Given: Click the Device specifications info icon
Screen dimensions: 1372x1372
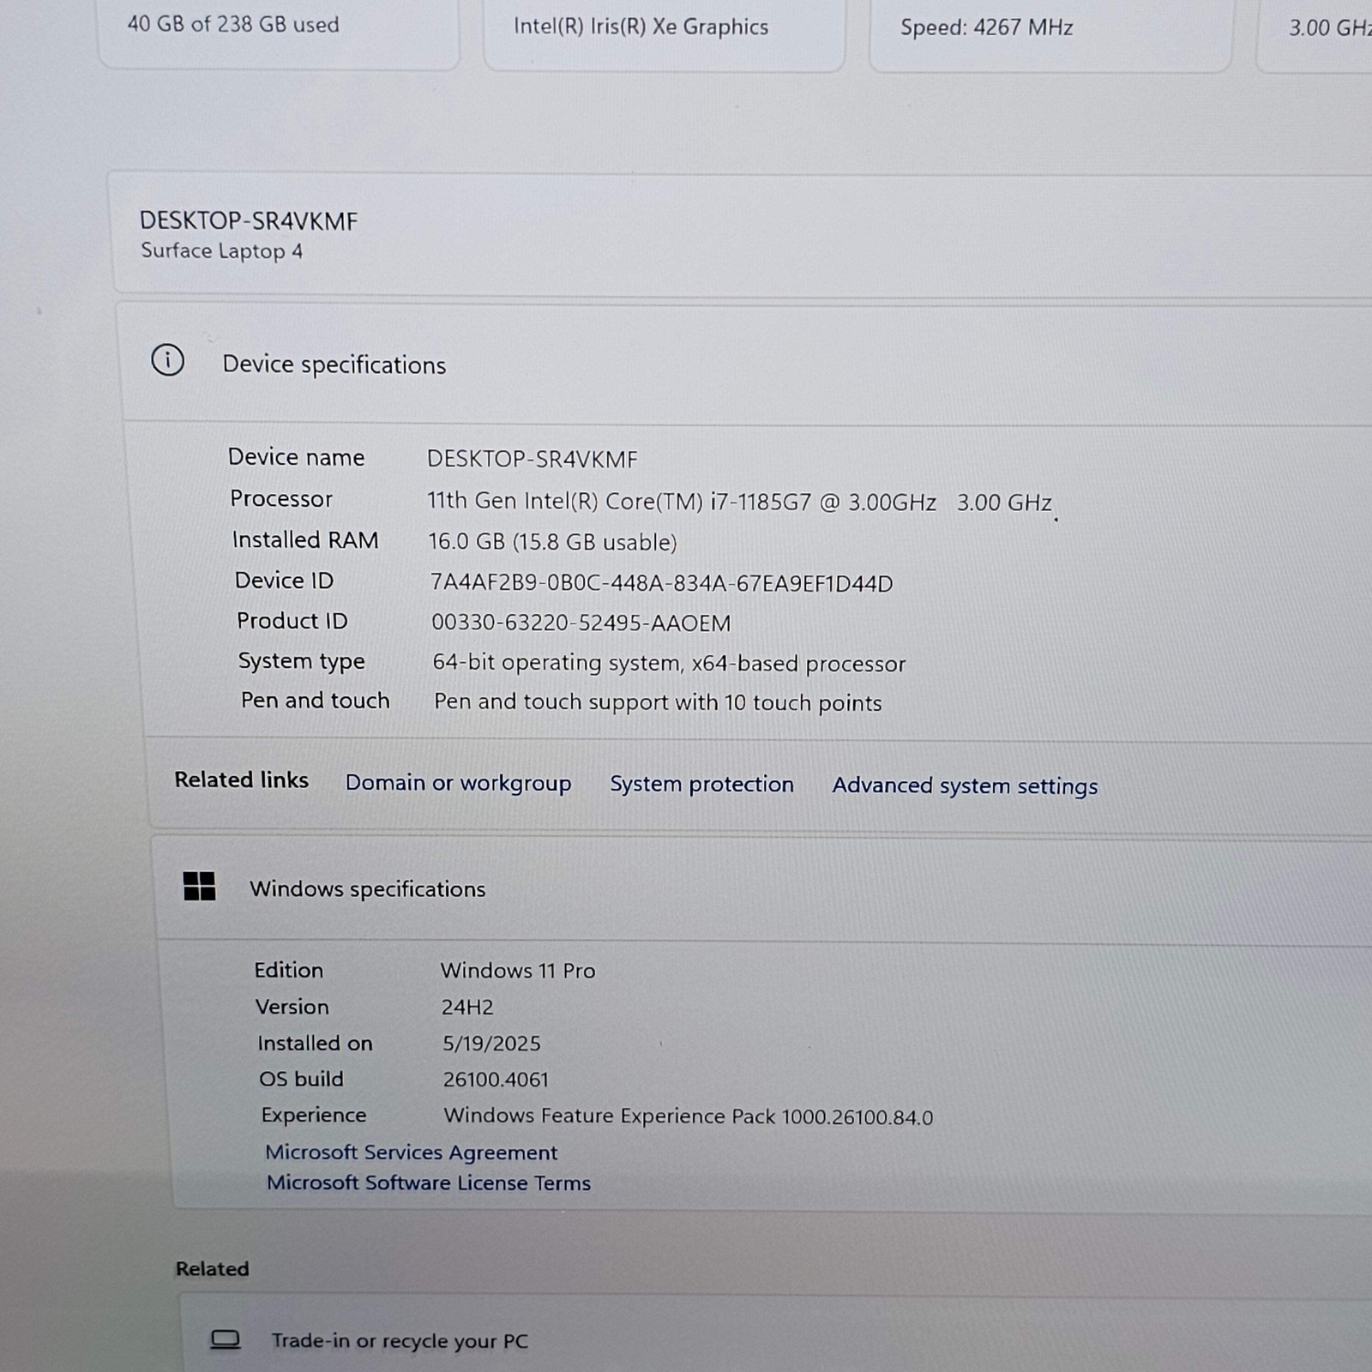Looking at the screenshot, I should point(168,360).
